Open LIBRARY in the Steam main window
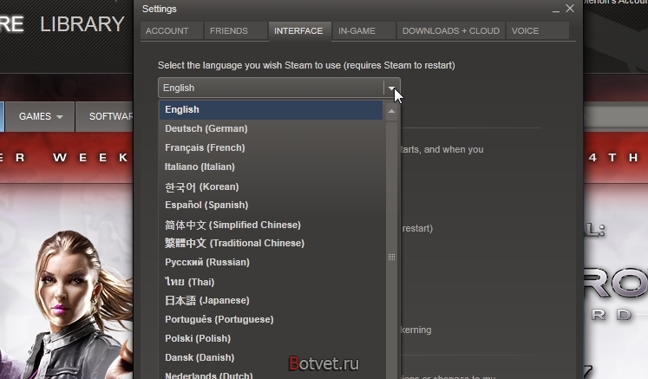The height and width of the screenshot is (379, 648). tap(82, 24)
